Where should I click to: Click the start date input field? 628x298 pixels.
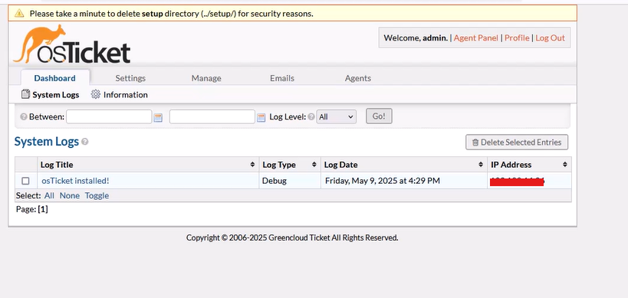click(109, 116)
